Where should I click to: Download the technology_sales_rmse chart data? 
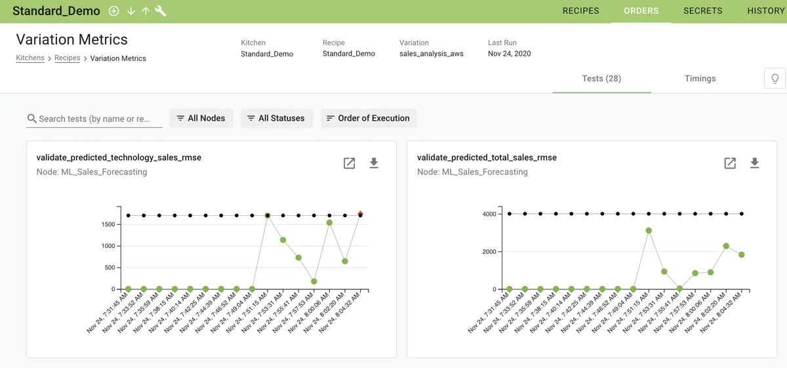coord(374,163)
